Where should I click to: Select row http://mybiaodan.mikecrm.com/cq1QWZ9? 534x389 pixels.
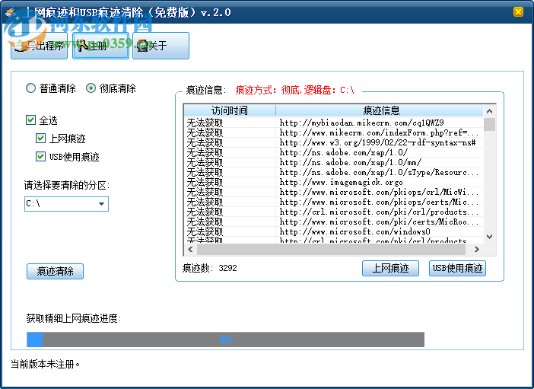(x=333, y=123)
